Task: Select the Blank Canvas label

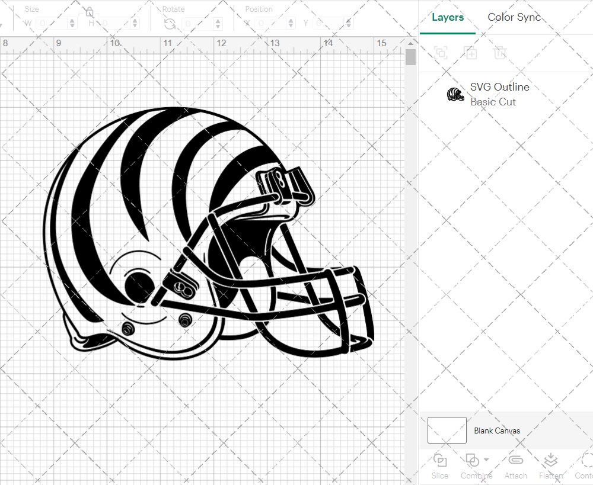Action: click(x=497, y=431)
